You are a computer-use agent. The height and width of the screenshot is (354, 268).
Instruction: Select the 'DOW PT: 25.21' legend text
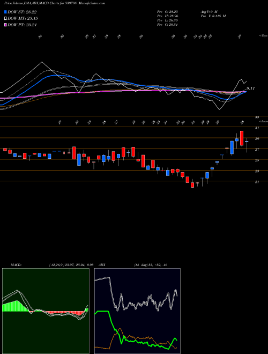point(22,25)
